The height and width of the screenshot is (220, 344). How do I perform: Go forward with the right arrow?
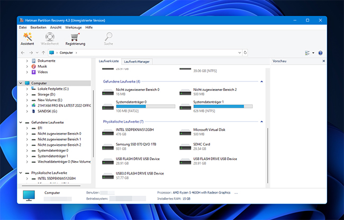pyautogui.click(x=31, y=53)
